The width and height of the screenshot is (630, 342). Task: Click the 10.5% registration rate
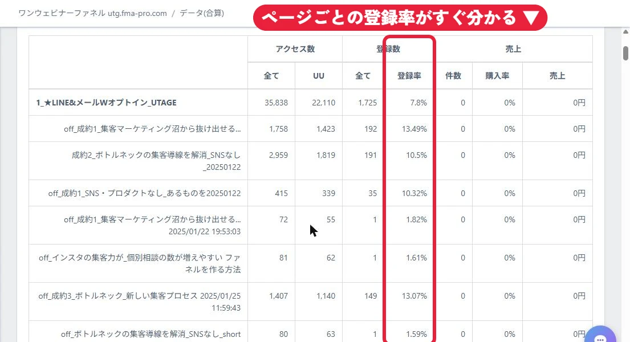point(416,155)
